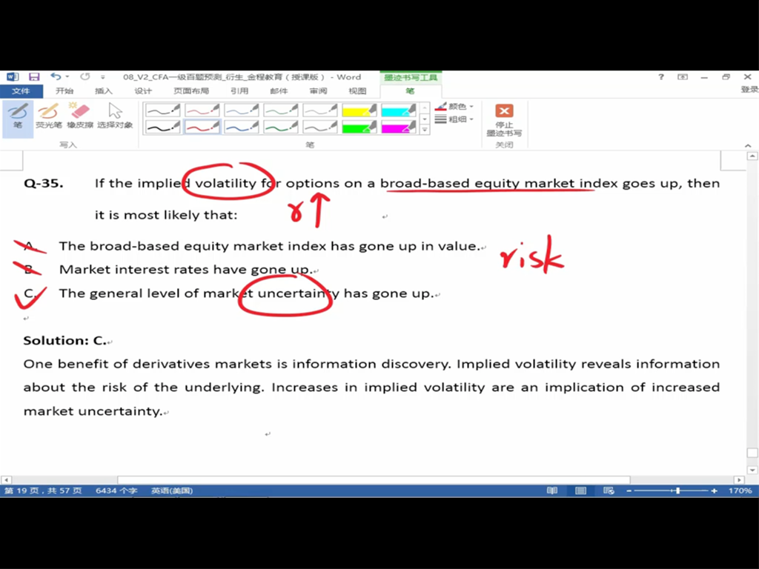This screenshot has width=759, height=569.
Task: Switch to the 插入 Insert tab
Action: click(104, 91)
